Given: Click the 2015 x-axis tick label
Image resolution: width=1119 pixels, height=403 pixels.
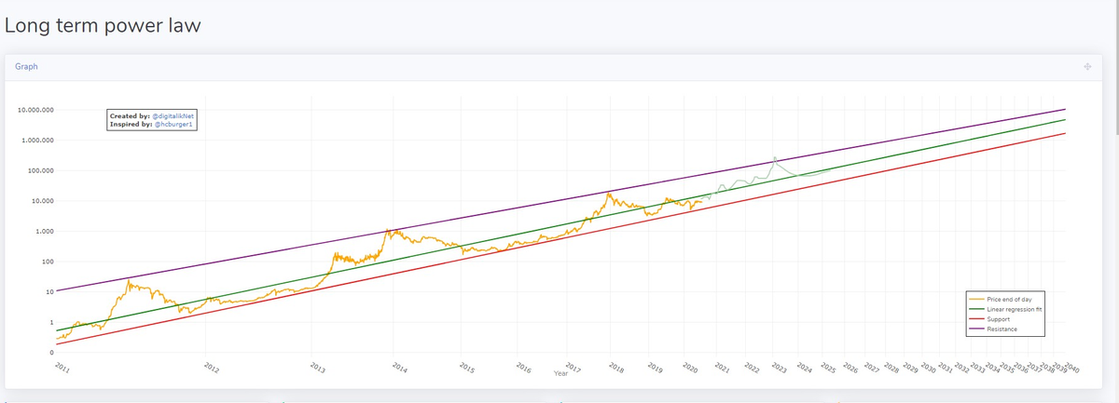Looking at the screenshot, I should pyautogui.click(x=467, y=368).
